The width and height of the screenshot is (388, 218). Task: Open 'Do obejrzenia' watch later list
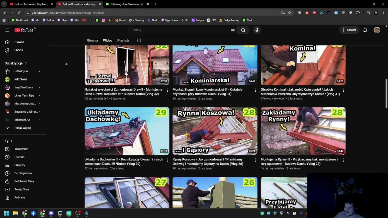point(23,173)
